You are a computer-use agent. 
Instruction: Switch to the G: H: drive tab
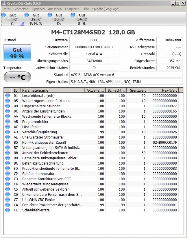point(82,19)
